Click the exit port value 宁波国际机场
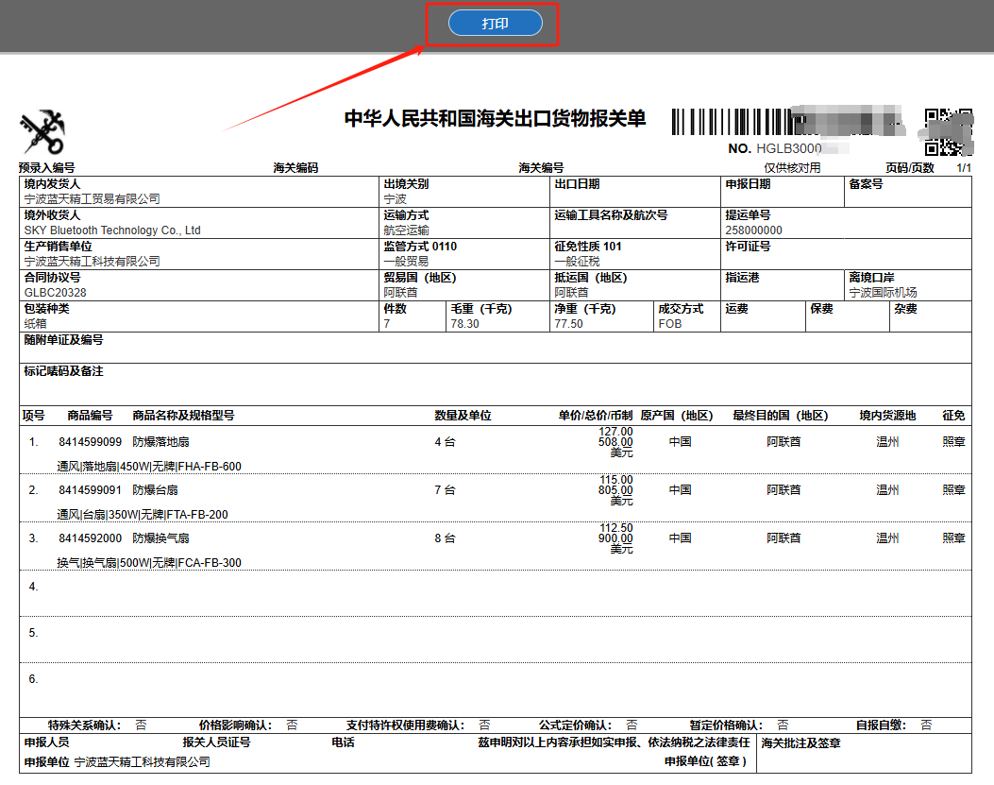The image size is (994, 785). point(883,293)
